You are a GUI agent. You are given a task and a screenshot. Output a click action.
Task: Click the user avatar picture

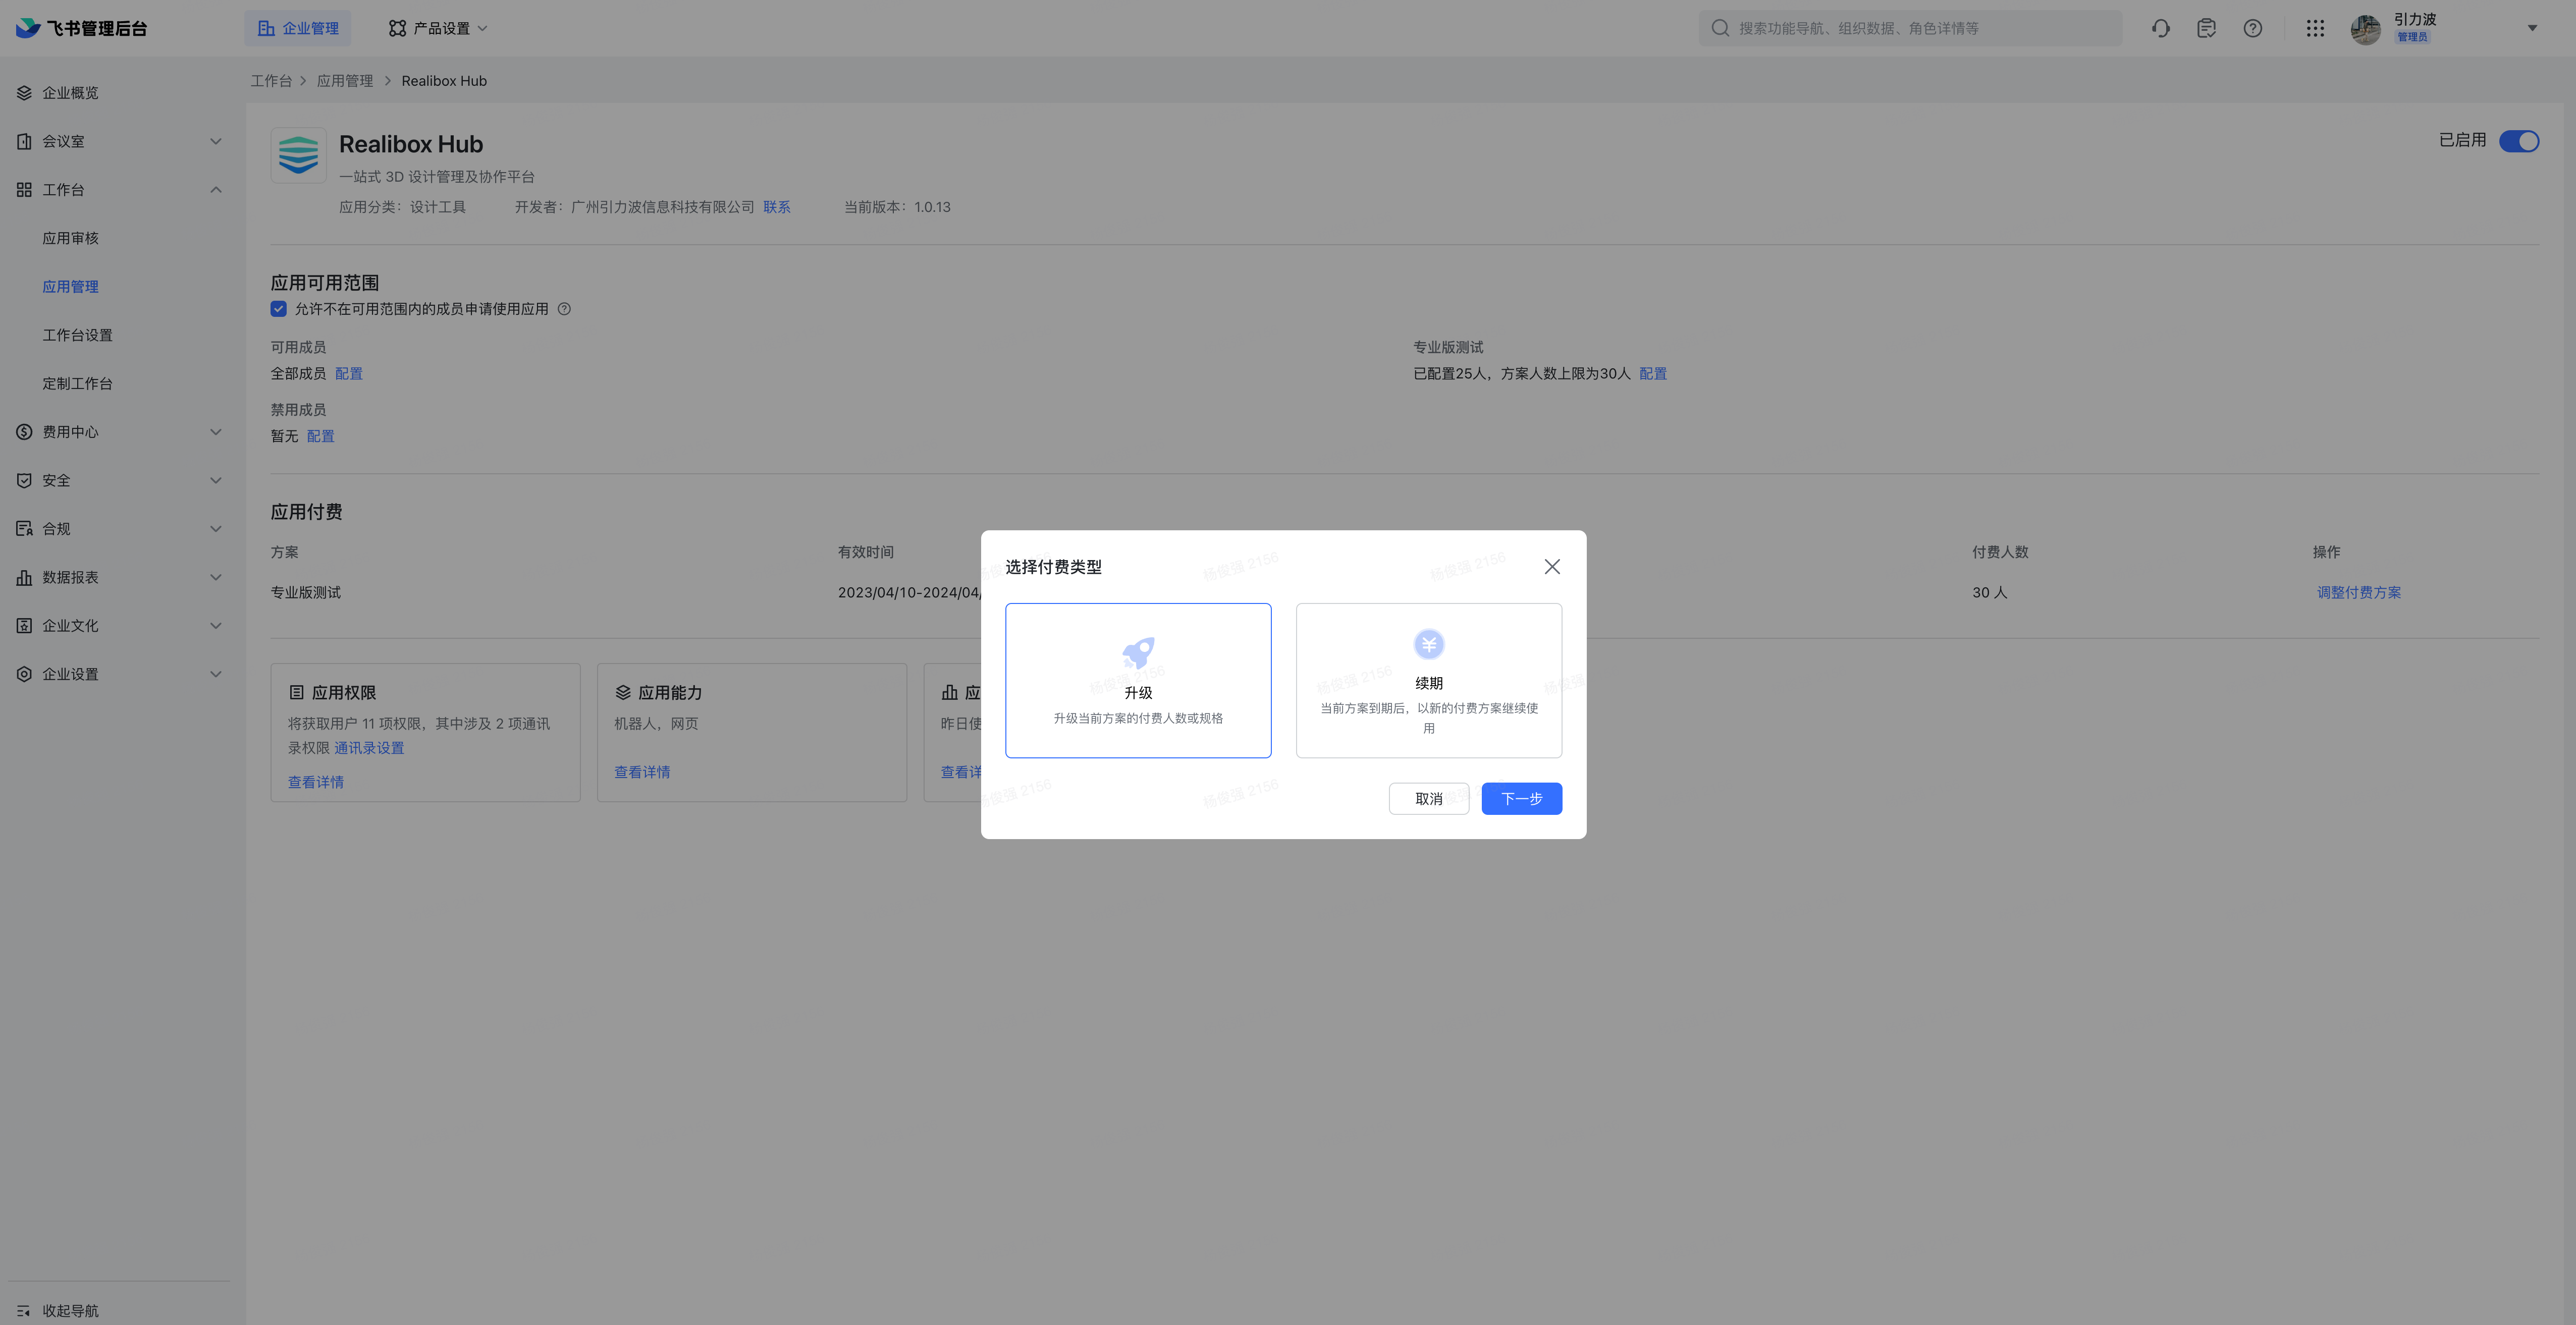click(x=2365, y=29)
